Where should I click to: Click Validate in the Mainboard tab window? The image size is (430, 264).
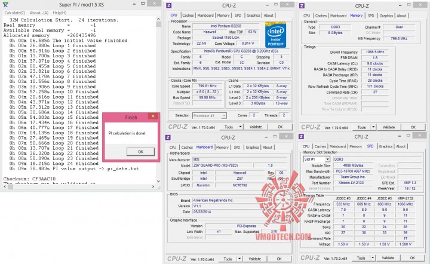pos(255,259)
